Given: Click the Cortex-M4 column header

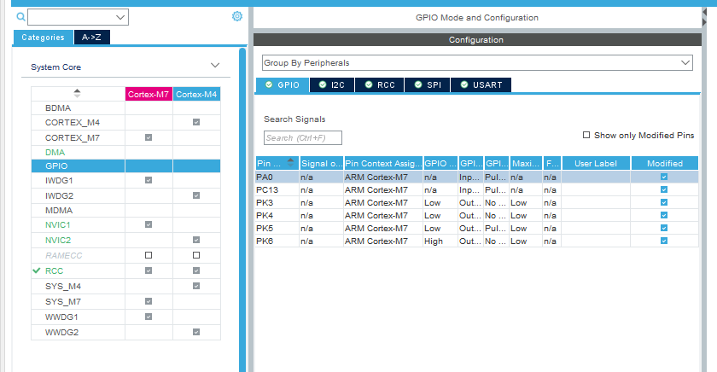Looking at the screenshot, I should [x=196, y=94].
